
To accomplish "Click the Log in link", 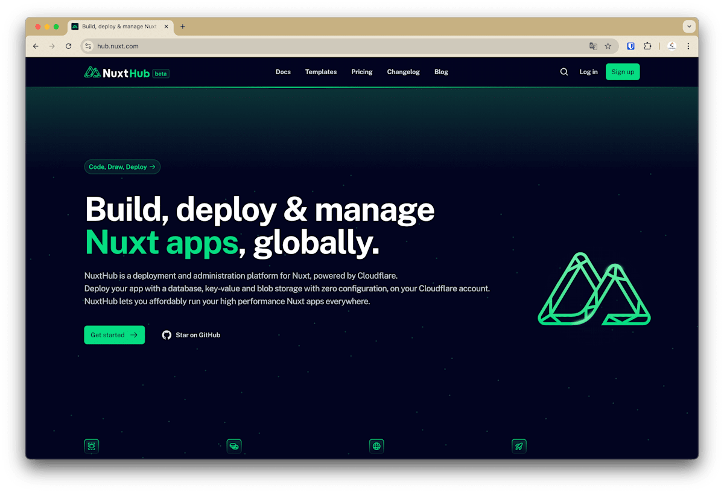I will (588, 72).
